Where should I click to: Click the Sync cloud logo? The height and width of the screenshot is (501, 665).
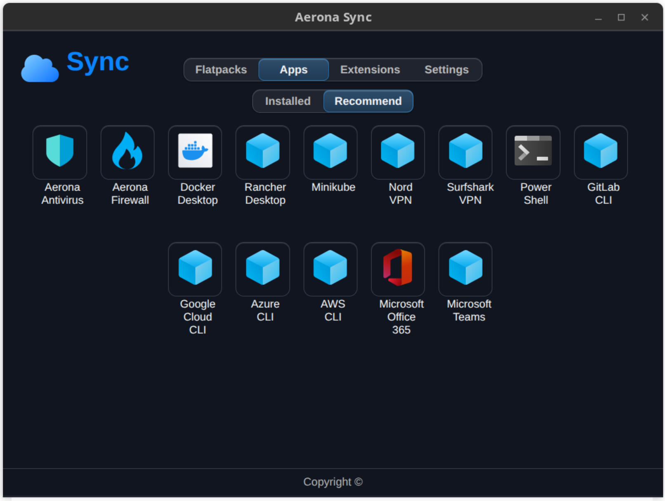click(40, 68)
